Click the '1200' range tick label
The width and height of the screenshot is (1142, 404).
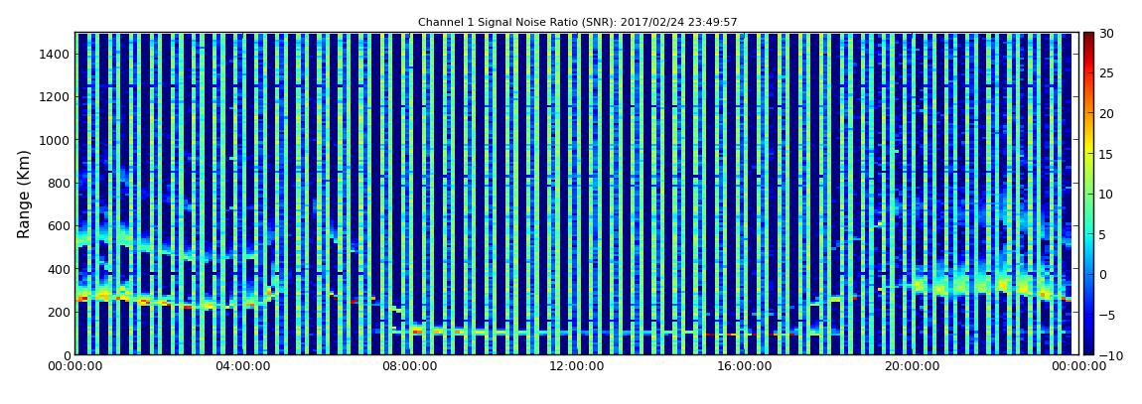tap(56, 97)
